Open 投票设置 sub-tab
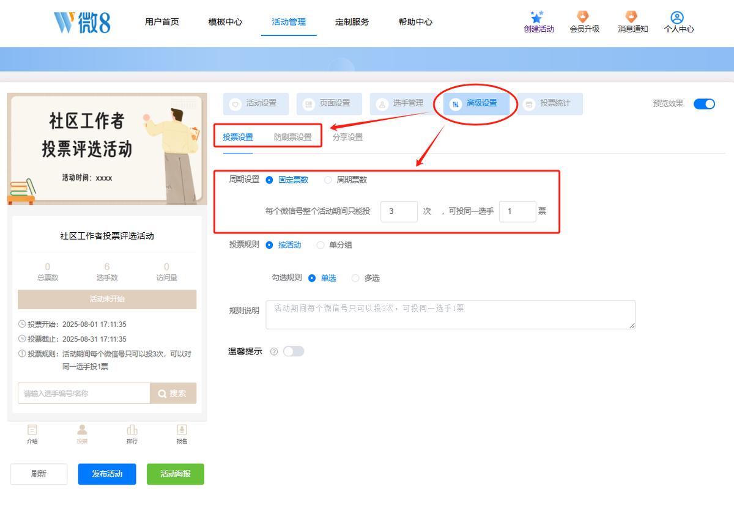The width and height of the screenshot is (734, 506). coord(238,137)
